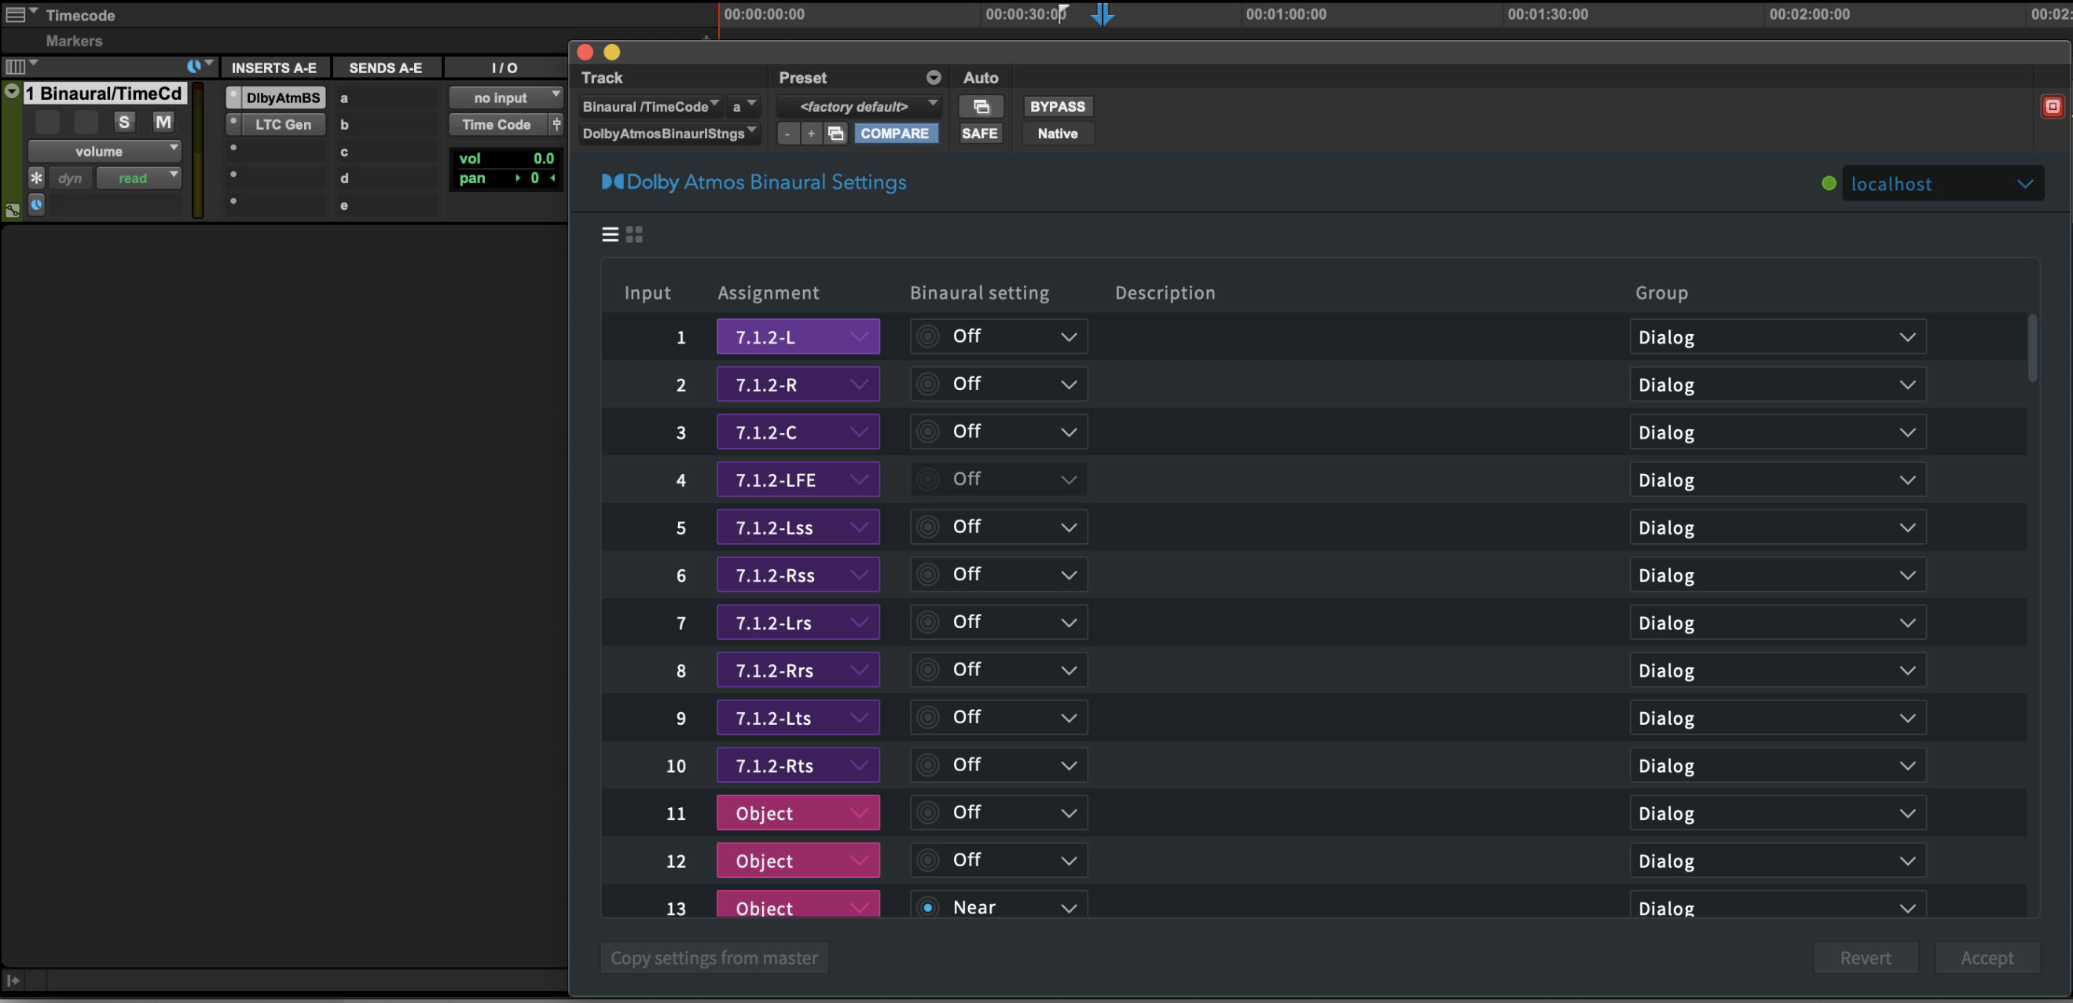Solo the Binaural/TimeCd track
2073x1003 pixels.
click(x=124, y=122)
